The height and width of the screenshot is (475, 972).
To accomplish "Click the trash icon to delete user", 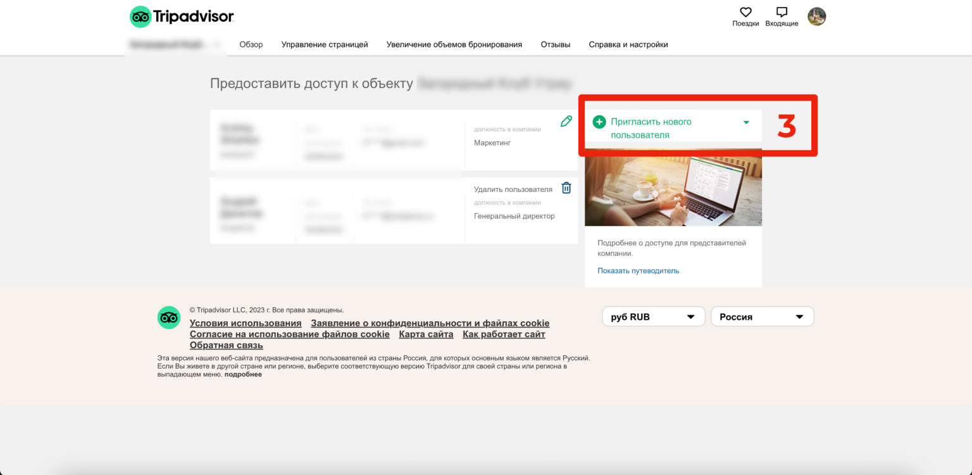I will [566, 188].
